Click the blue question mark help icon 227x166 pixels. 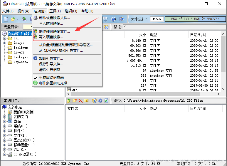click(113, 19)
